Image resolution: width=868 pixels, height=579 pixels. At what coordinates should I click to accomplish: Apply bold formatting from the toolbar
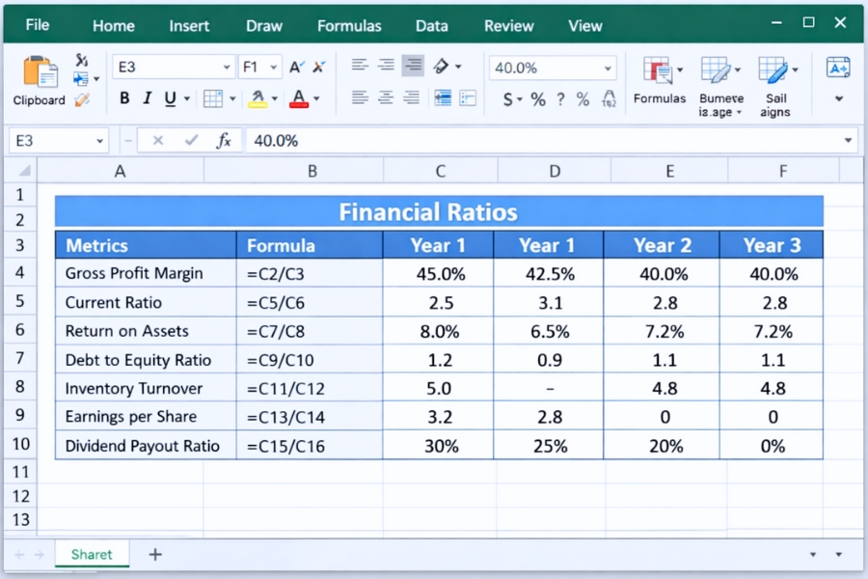click(x=123, y=97)
